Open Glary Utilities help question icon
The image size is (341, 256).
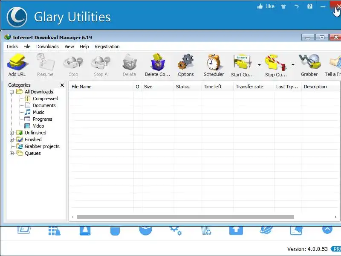coord(310,6)
